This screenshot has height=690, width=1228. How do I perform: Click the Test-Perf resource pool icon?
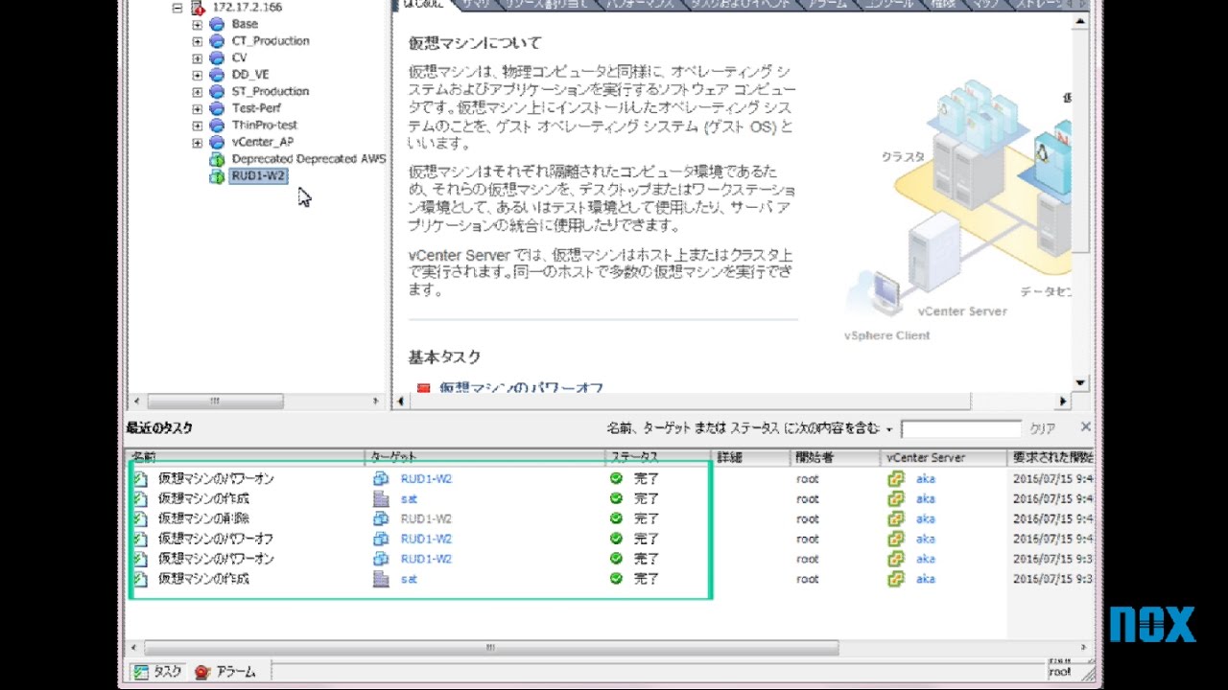click(217, 108)
